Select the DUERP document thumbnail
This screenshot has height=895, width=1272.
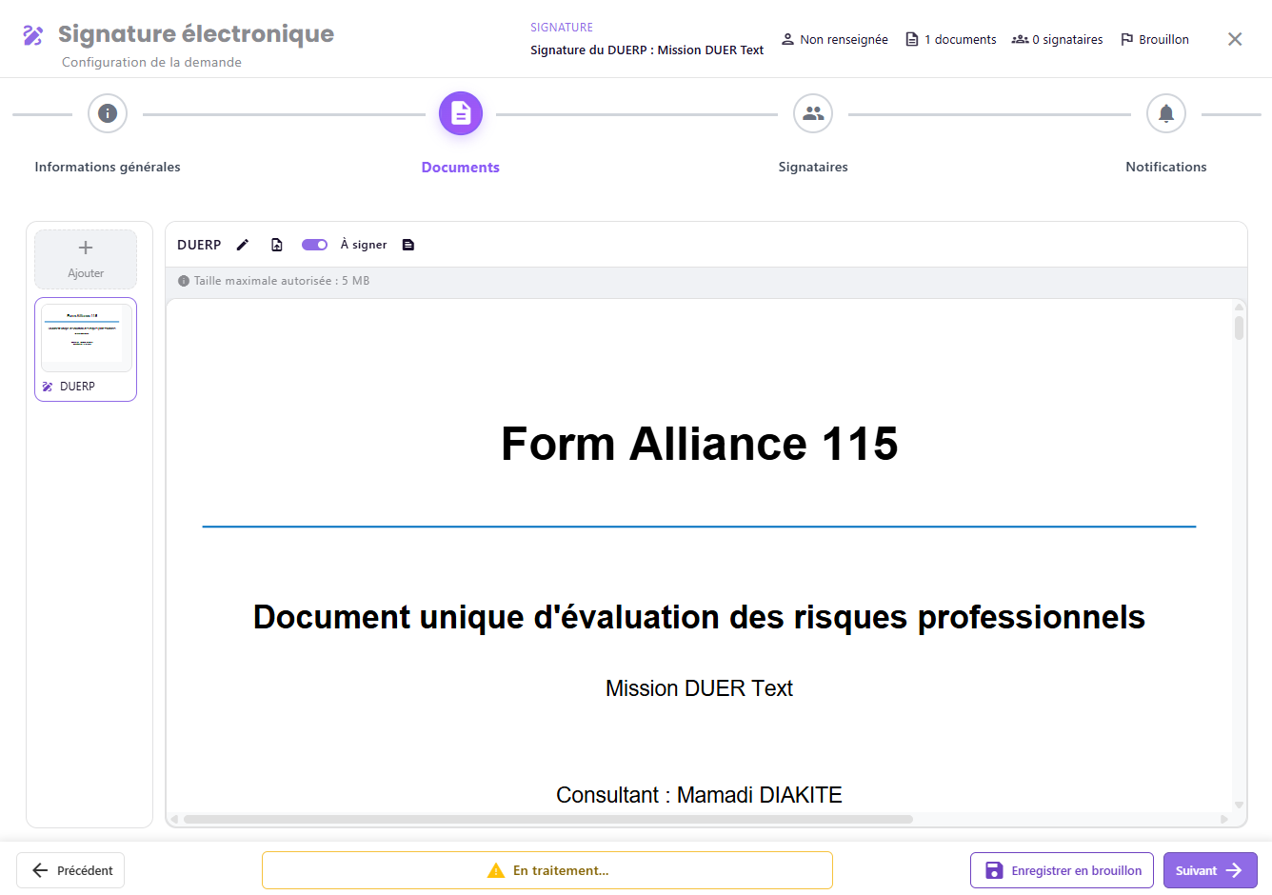86,349
